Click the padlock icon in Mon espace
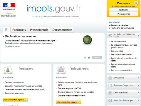 tap(136, 3)
